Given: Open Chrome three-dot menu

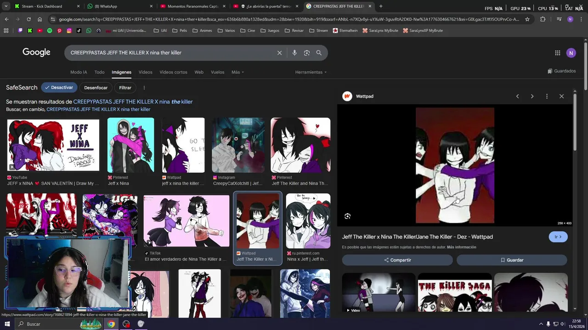Looking at the screenshot, I should (581, 19).
